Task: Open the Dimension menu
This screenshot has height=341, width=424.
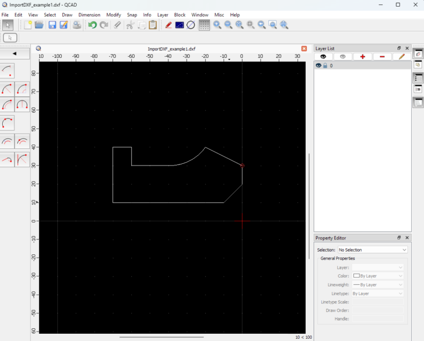Action: [89, 15]
